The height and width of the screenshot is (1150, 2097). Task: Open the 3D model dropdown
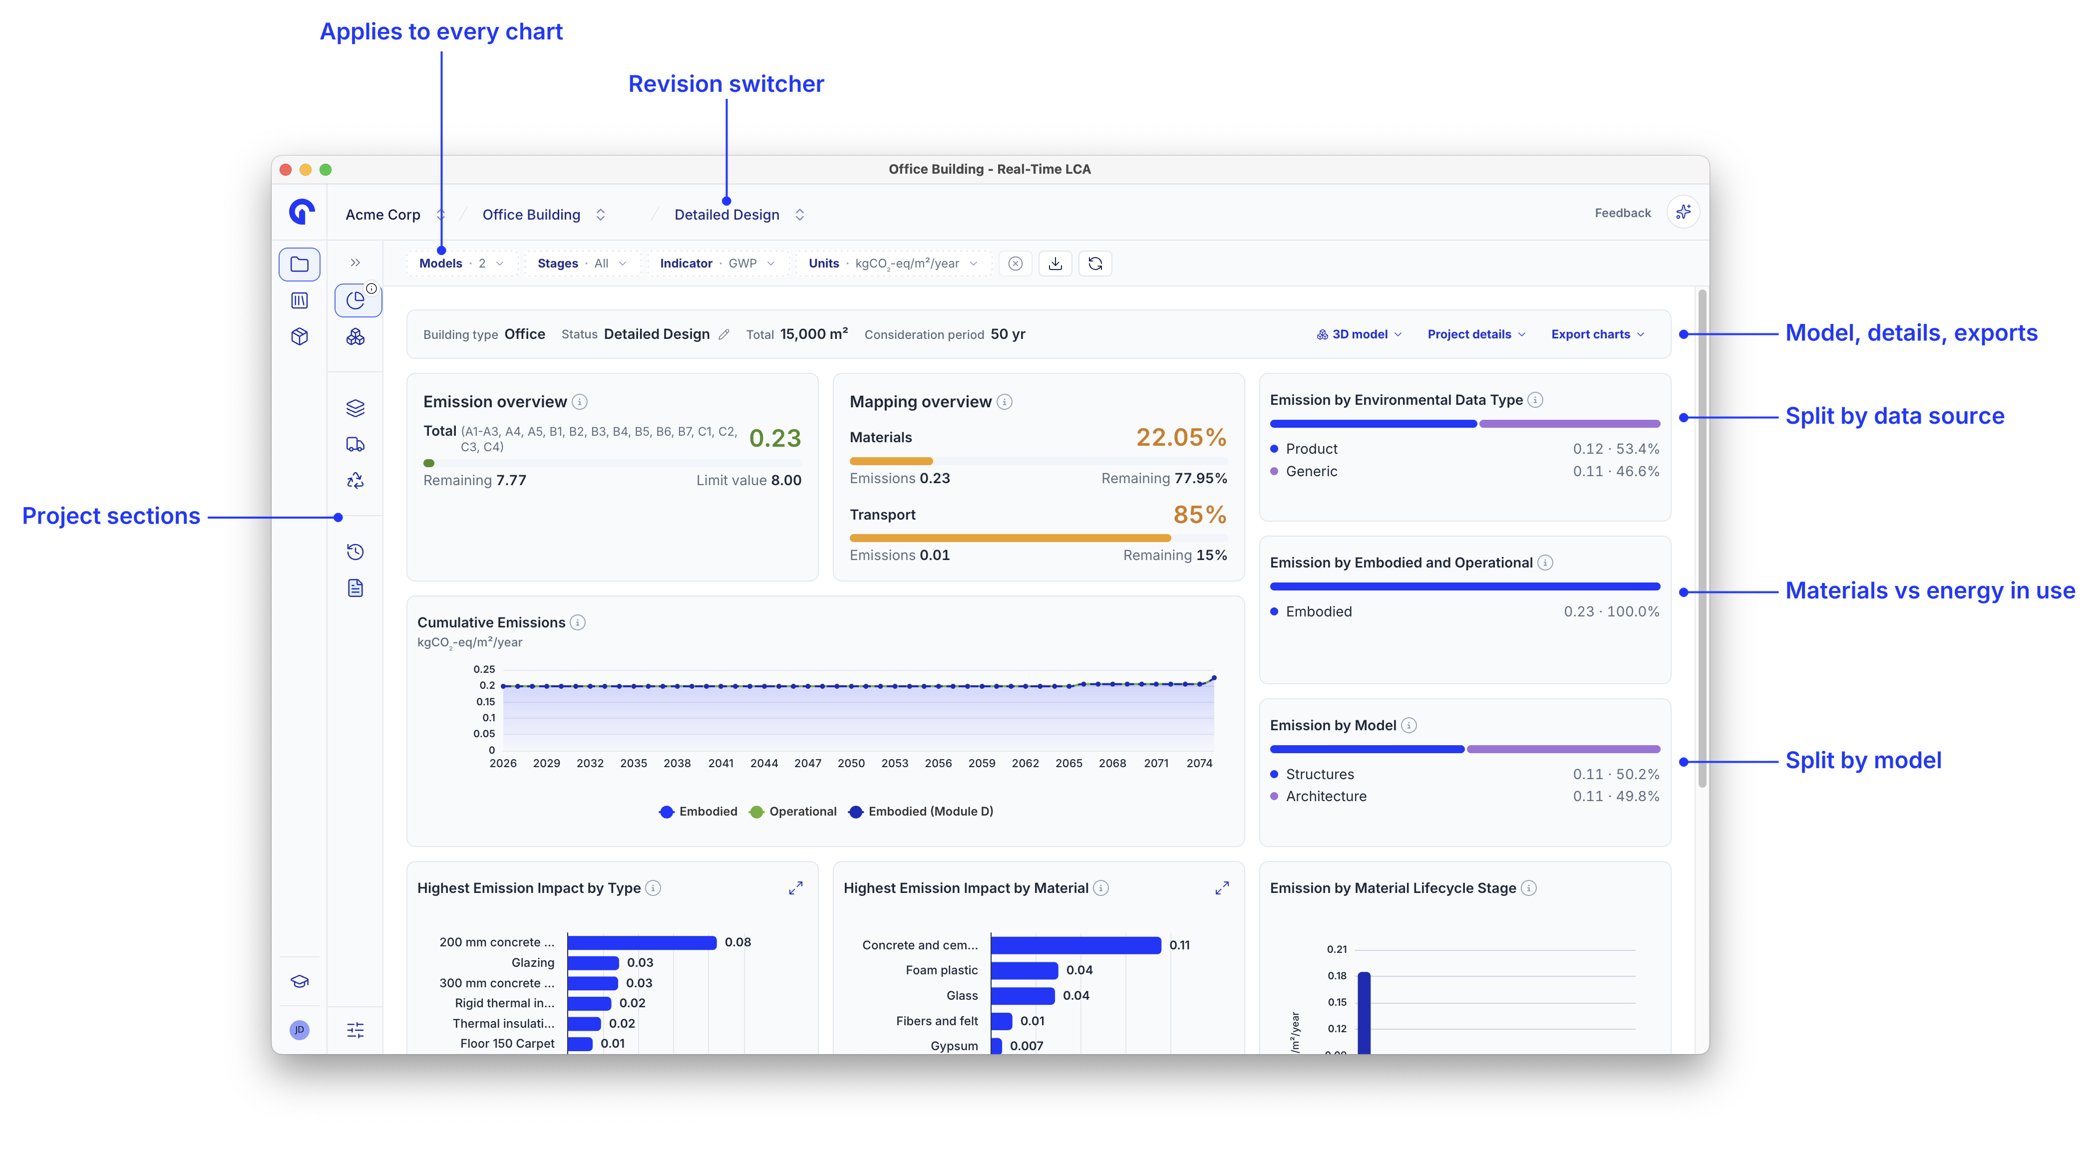pyautogui.click(x=1360, y=334)
